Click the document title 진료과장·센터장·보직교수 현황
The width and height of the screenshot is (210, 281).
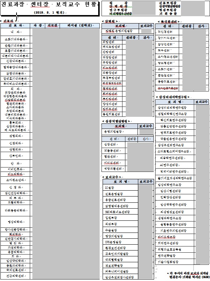pyautogui.click(x=49, y=4)
